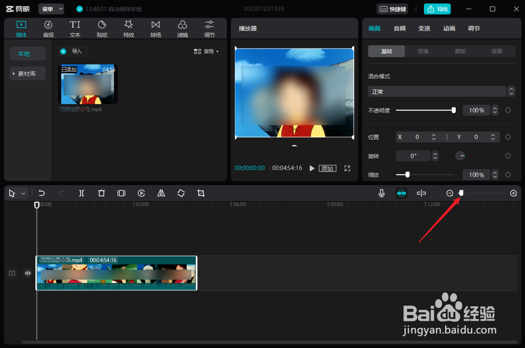Select the pointer selection tool
This screenshot has height=348, width=525.
(x=12, y=193)
